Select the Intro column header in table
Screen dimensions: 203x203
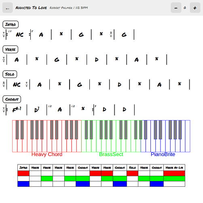[x=23, y=168]
